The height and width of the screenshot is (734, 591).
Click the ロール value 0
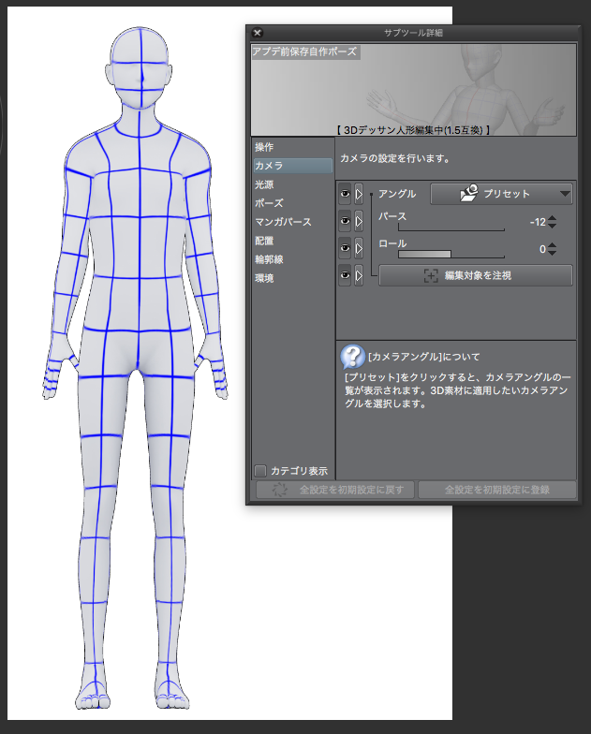(x=542, y=249)
